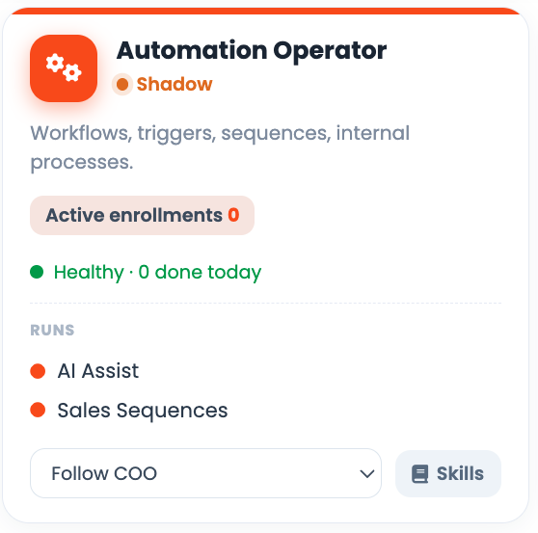
Task: Click the chevron arrow in Follow COO
Action: click(x=367, y=474)
